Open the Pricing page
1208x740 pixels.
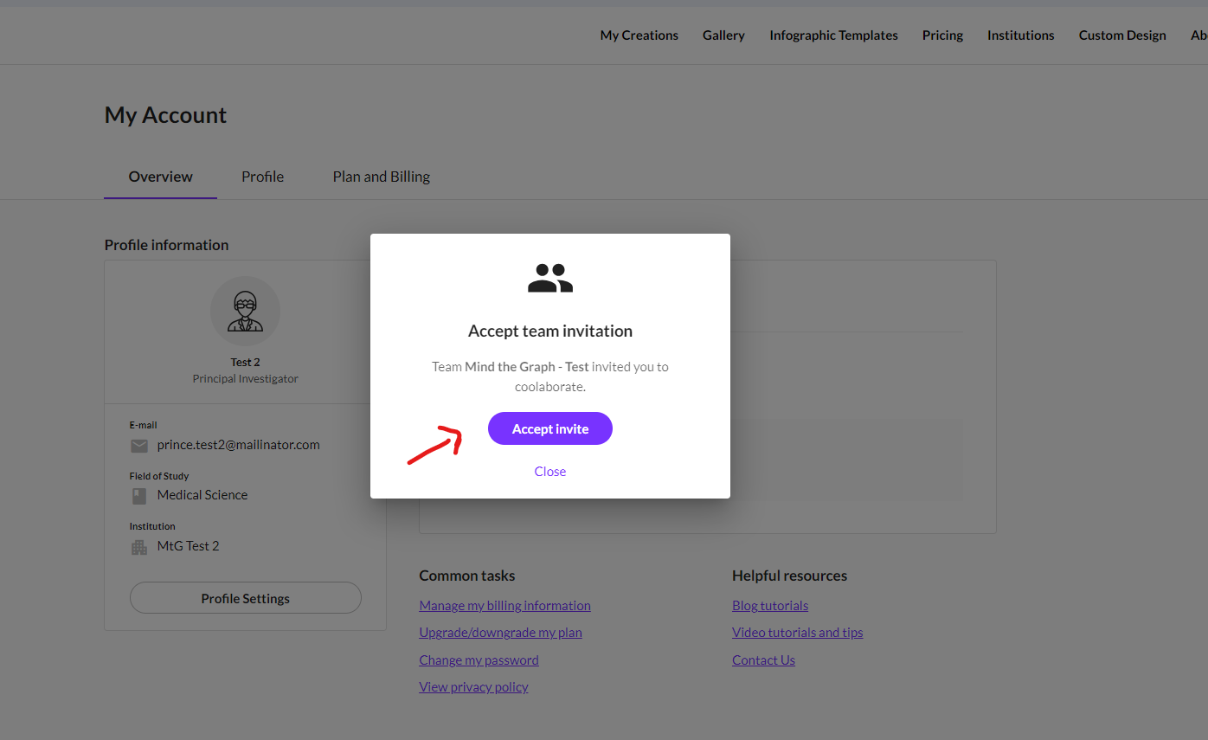(942, 35)
